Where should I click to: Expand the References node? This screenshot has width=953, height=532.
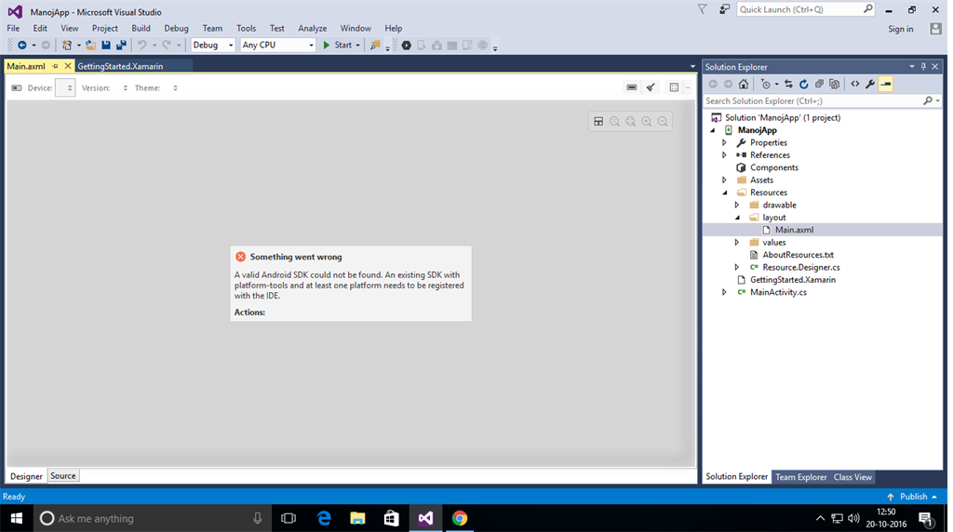pyautogui.click(x=724, y=155)
